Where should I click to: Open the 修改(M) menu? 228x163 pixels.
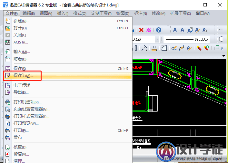click(x=158, y=14)
